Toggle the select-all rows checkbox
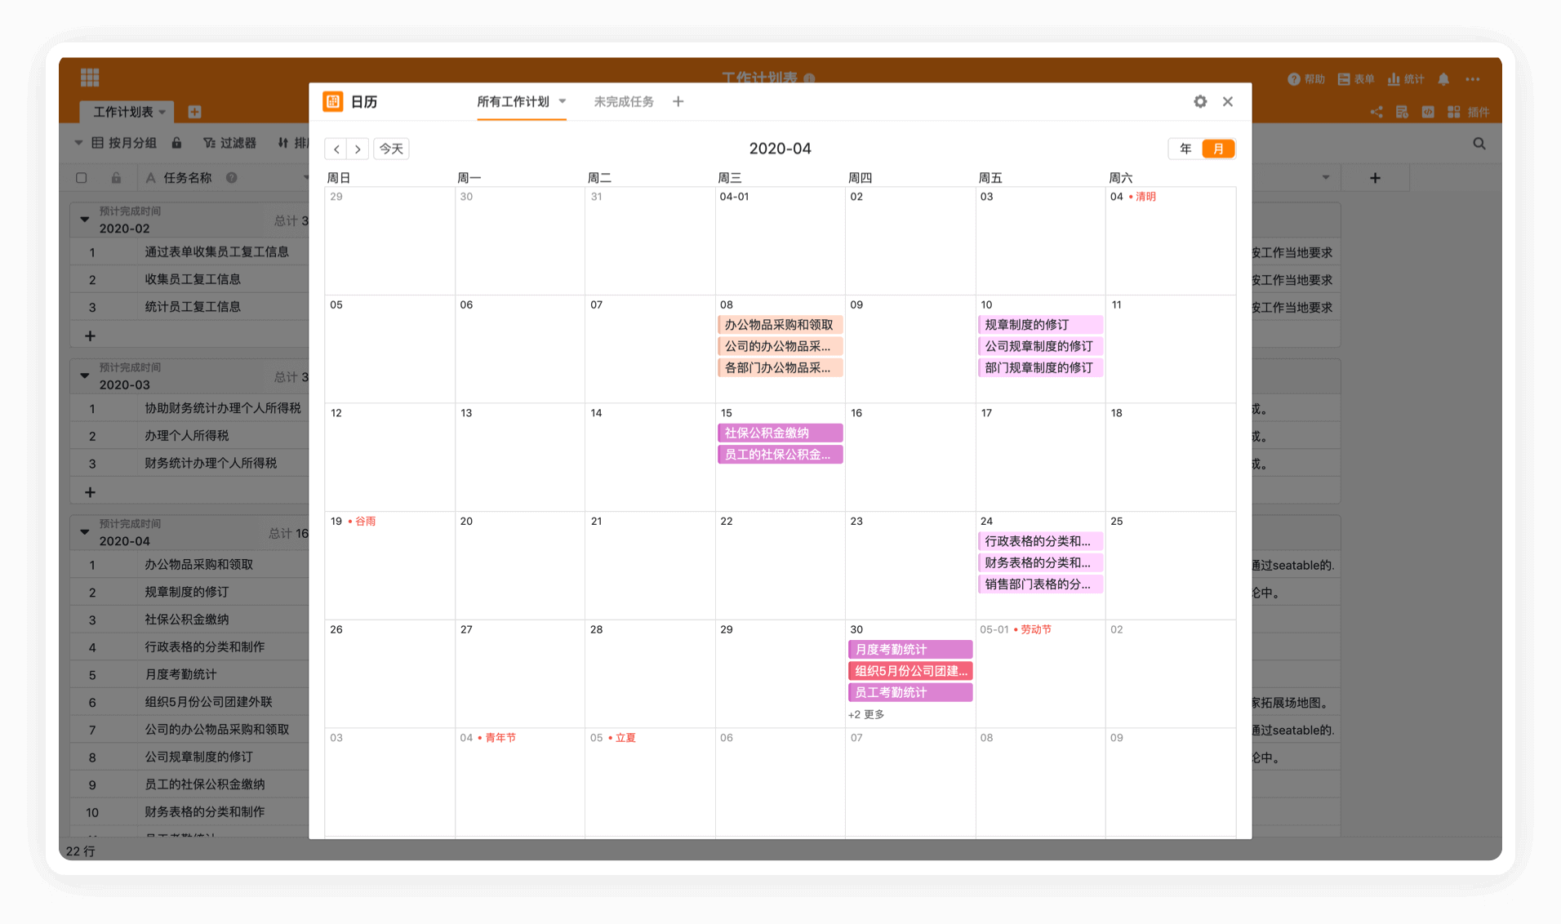1561x924 pixels. pos(82,178)
